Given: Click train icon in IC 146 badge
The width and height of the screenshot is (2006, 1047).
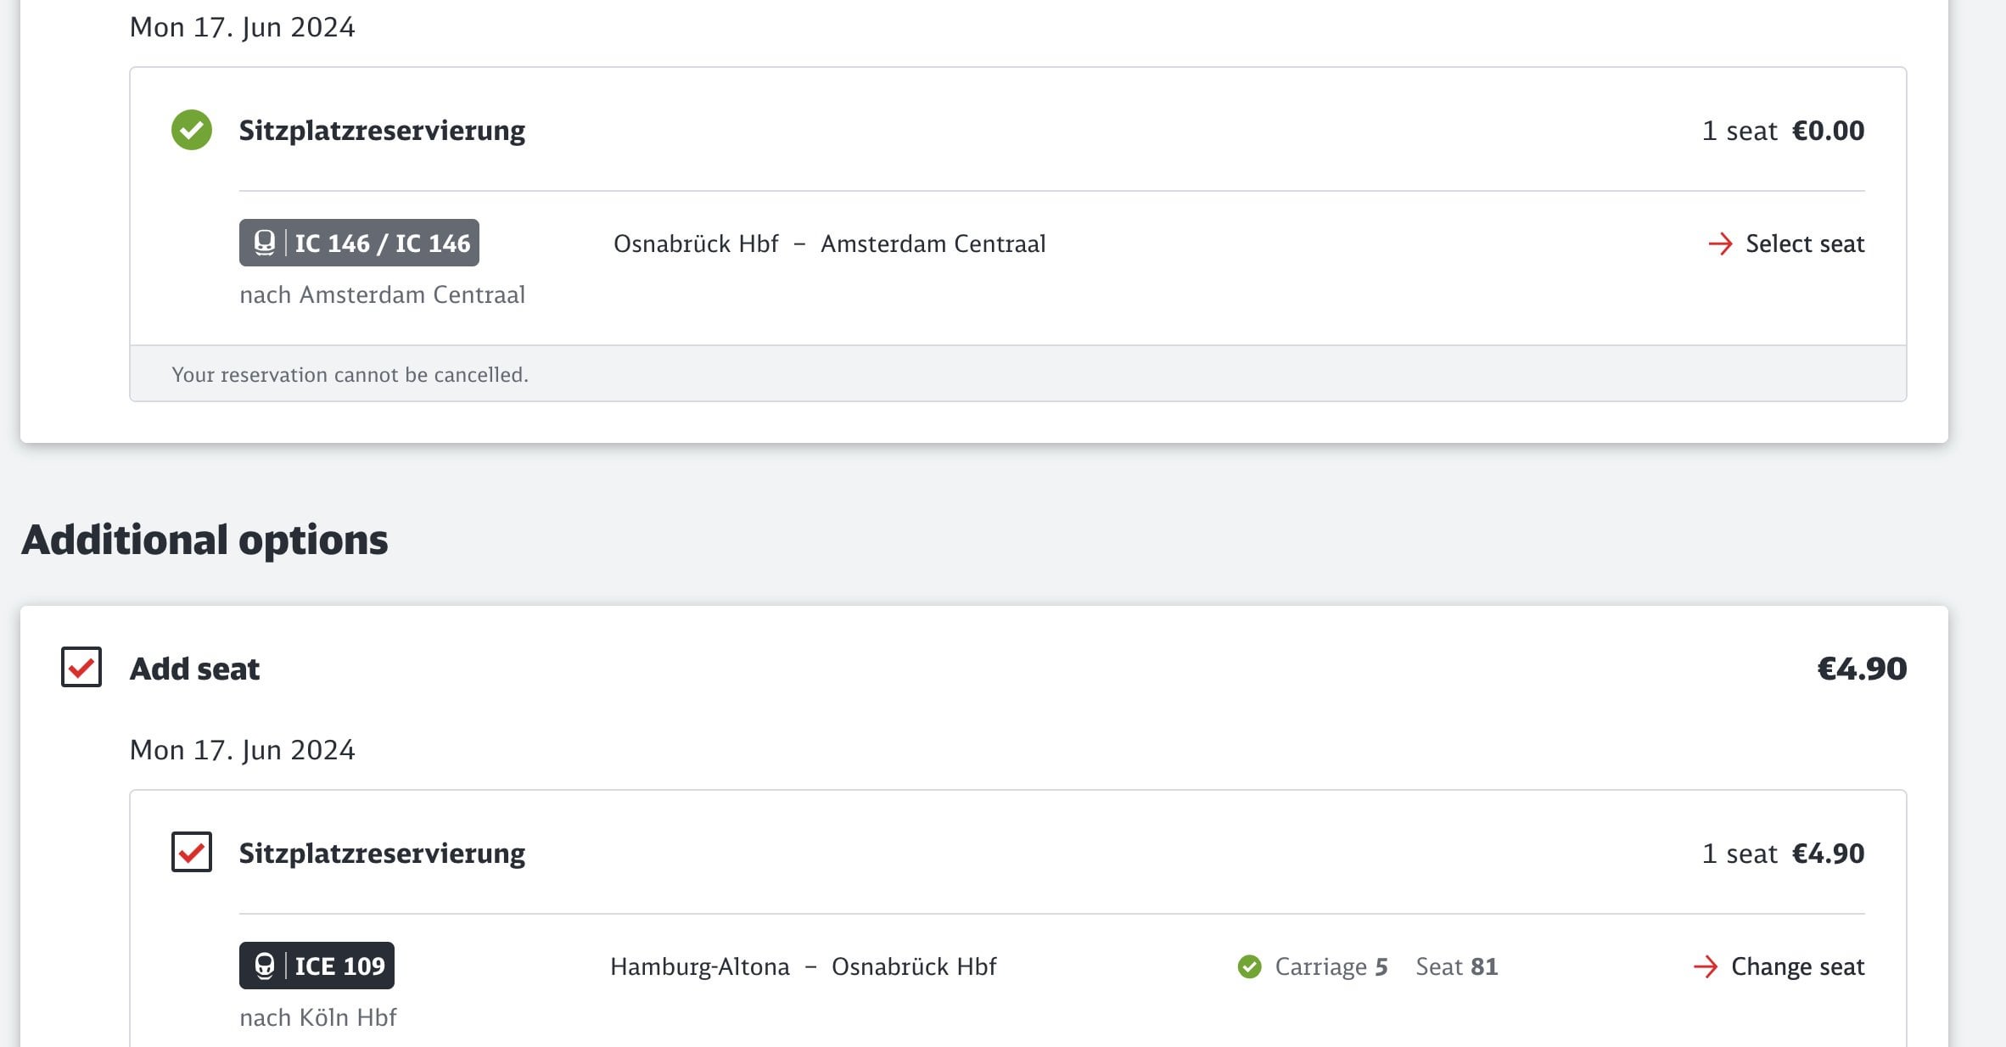Looking at the screenshot, I should 265,243.
